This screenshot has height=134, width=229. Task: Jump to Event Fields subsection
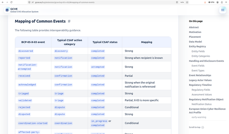click(198, 66)
